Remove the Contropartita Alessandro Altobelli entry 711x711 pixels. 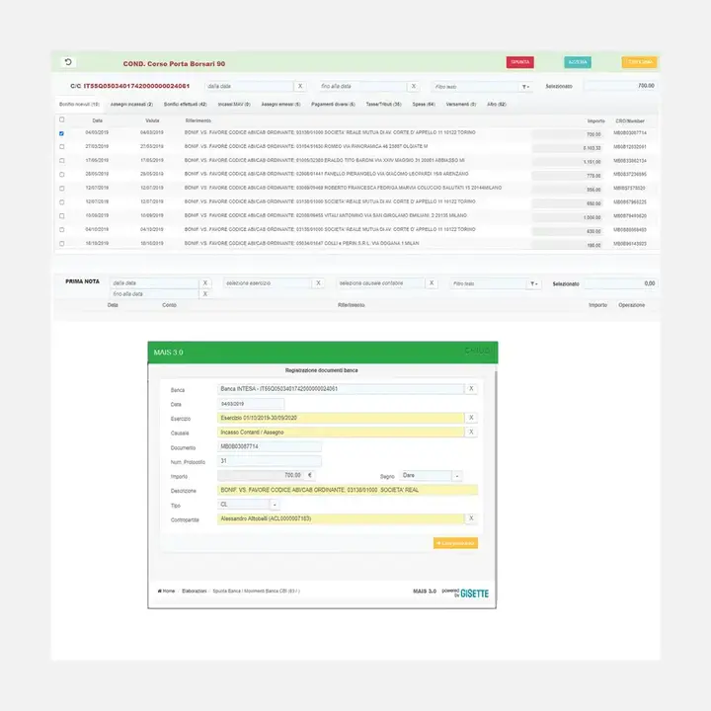tap(471, 518)
